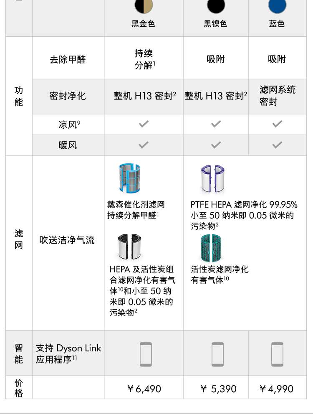The image size is (313, 414).
Task: Click the green activated carbon filter image
Action: (211, 248)
